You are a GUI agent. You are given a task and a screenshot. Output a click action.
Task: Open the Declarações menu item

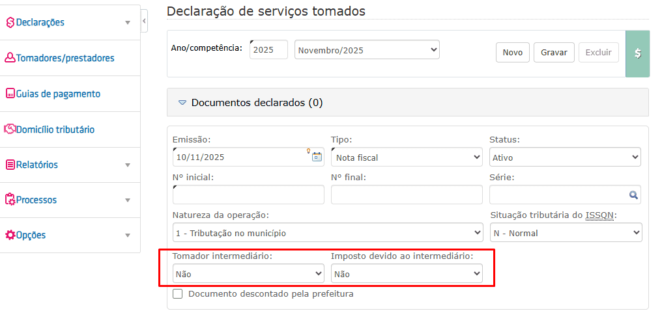coord(70,22)
